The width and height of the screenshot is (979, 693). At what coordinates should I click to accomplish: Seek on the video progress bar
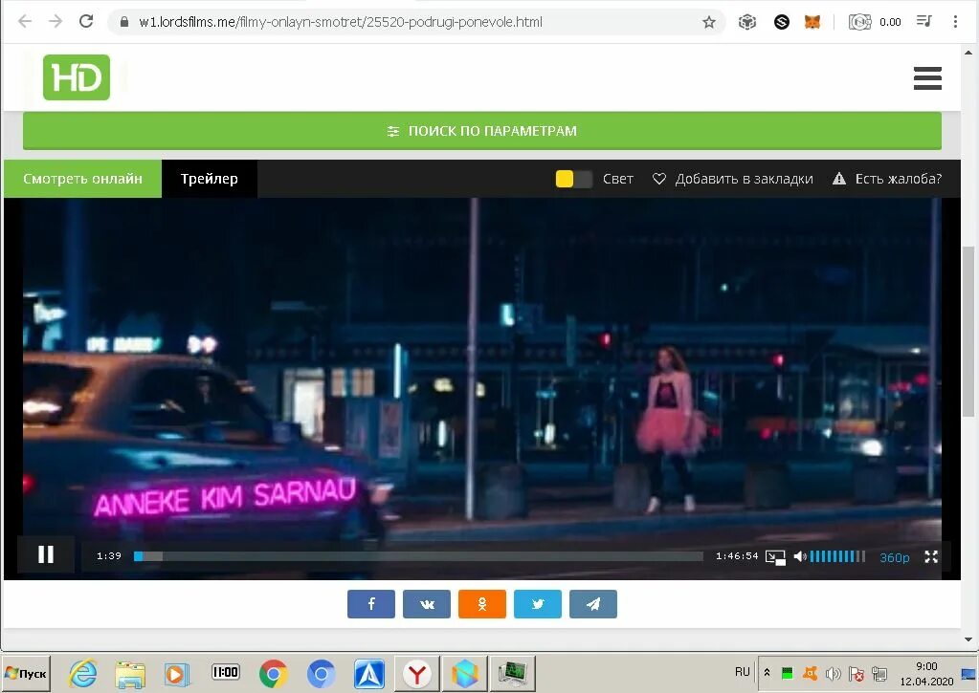point(418,556)
